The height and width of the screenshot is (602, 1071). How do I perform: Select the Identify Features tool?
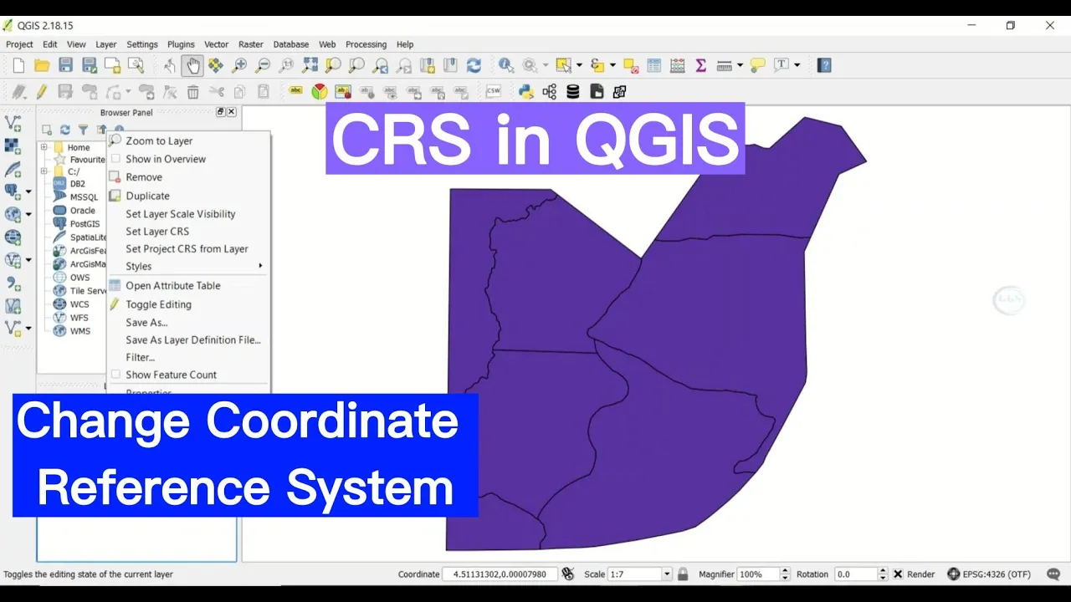click(x=506, y=65)
